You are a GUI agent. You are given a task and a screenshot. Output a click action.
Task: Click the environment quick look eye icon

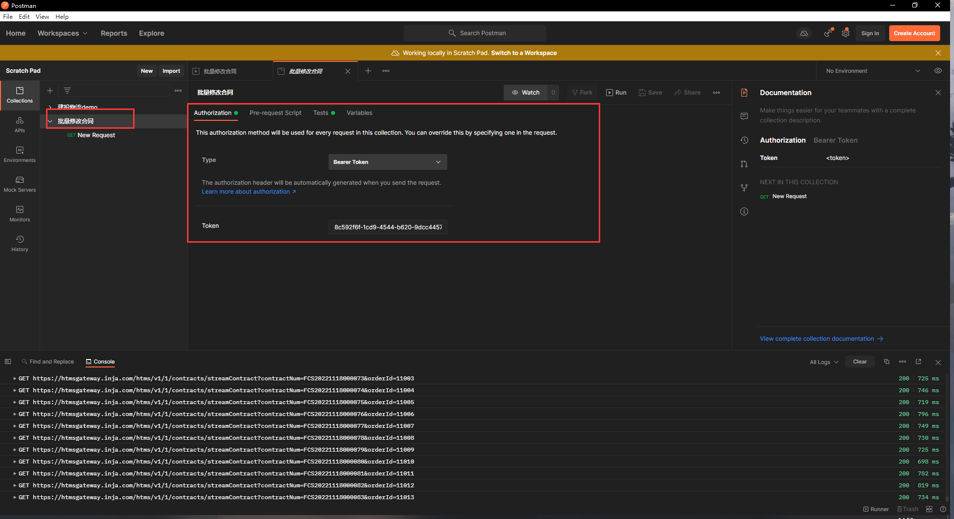pos(938,71)
